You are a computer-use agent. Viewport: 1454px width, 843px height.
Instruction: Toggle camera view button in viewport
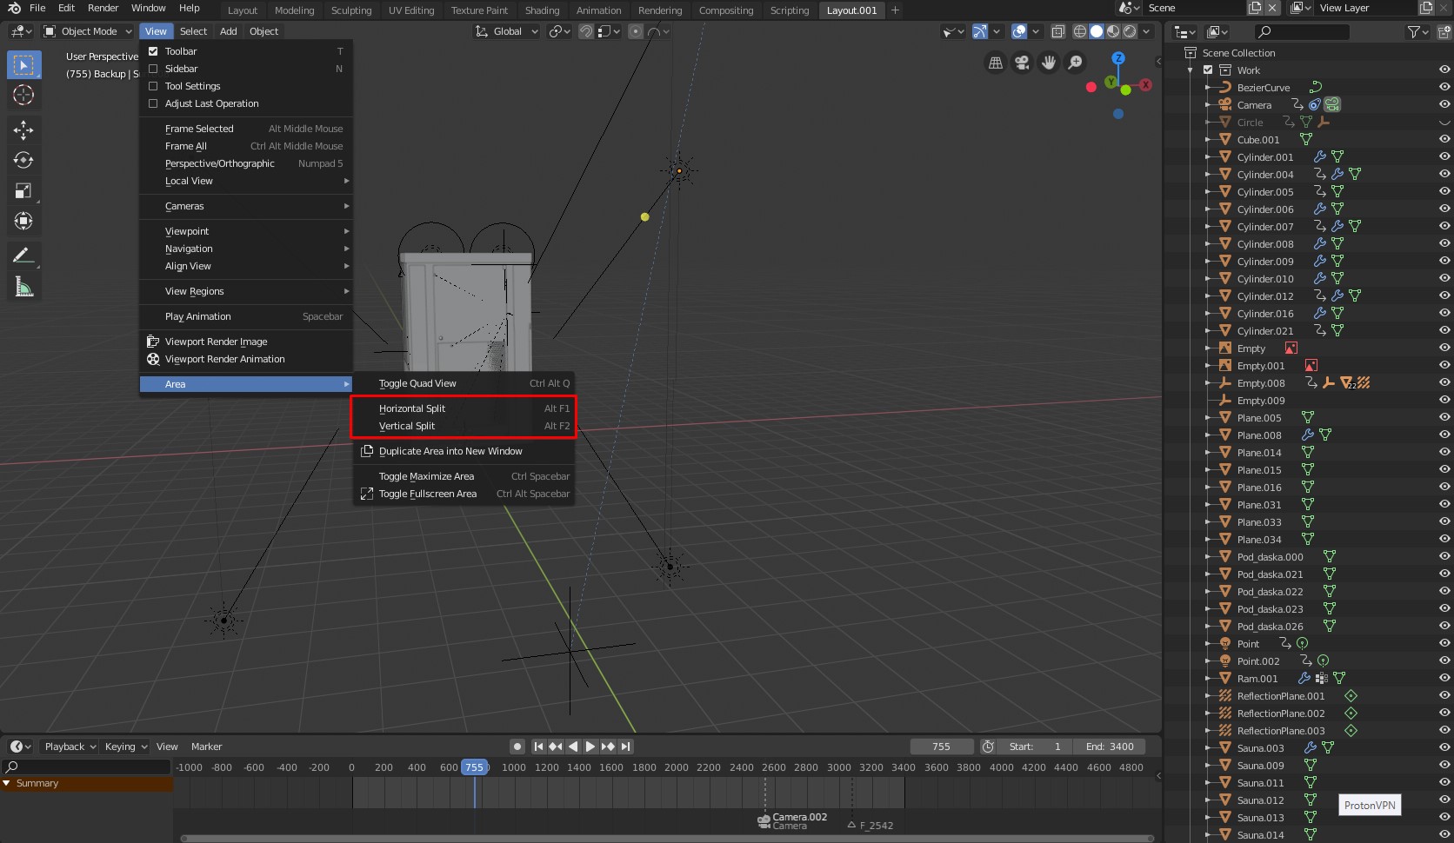pos(1022,63)
